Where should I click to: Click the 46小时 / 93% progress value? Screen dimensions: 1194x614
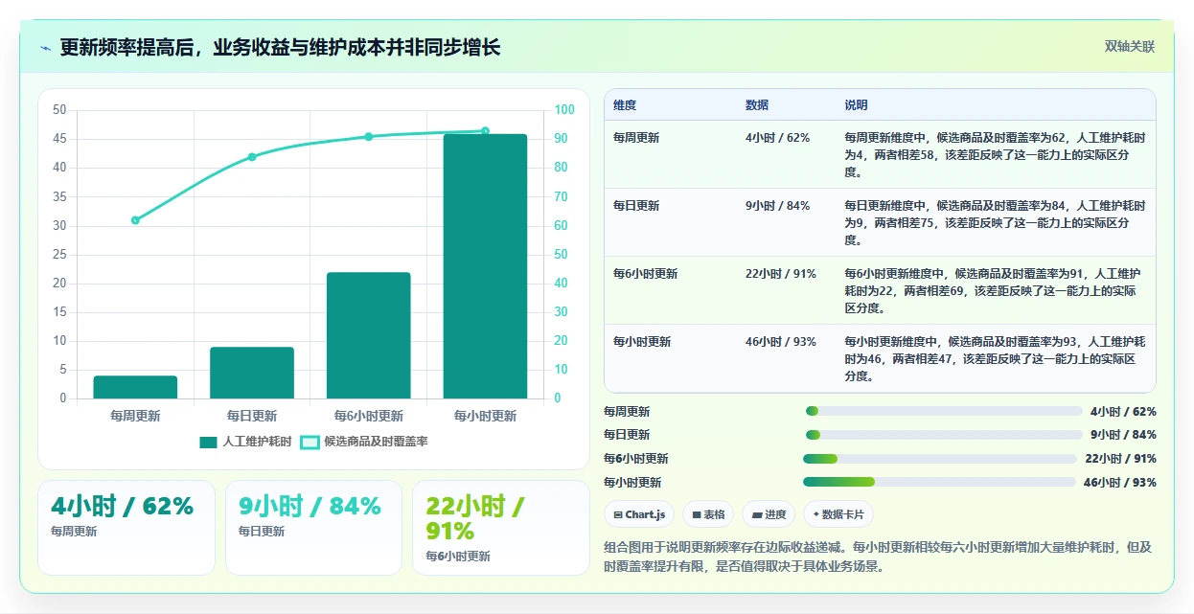point(1120,483)
